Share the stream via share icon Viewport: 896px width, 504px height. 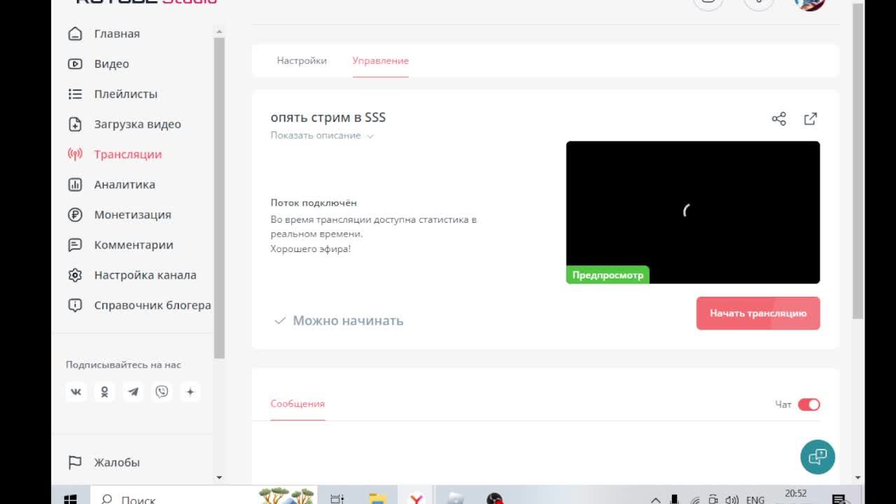pyautogui.click(x=779, y=119)
